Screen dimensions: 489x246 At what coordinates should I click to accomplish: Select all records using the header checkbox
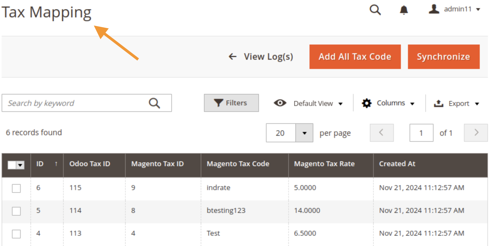[x=12, y=165]
